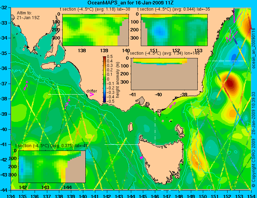The width and height of the screenshot is (257, 198).
Task: Click the 'Altim to: 21-Jan 19Z' note
Action: click(28, 15)
